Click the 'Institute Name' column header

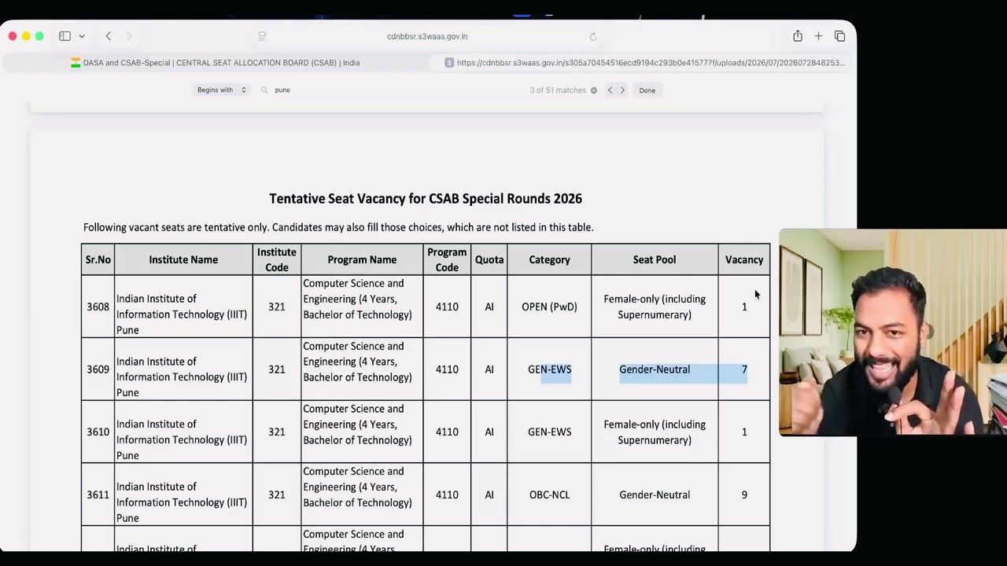coord(183,259)
